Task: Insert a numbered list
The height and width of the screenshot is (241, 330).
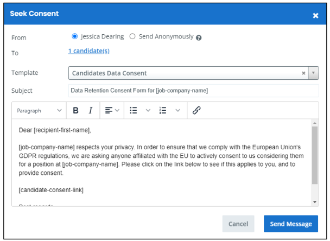Action: (163, 110)
